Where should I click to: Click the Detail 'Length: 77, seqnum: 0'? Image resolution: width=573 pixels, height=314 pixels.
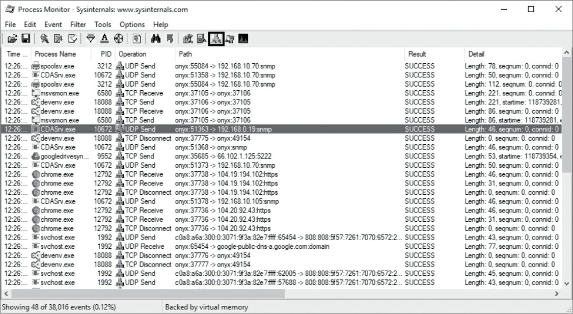511,247
